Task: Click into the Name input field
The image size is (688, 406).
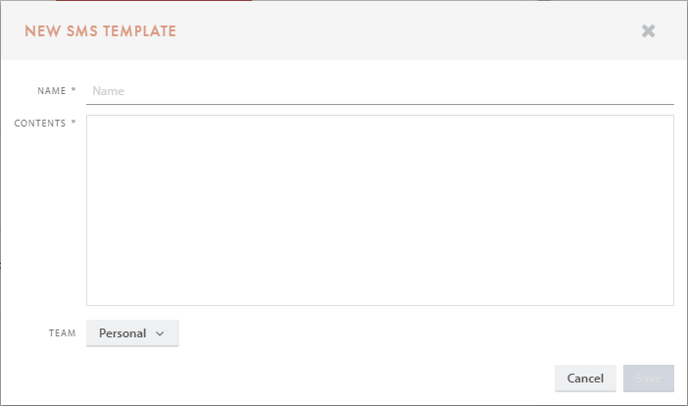Action: [379, 90]
